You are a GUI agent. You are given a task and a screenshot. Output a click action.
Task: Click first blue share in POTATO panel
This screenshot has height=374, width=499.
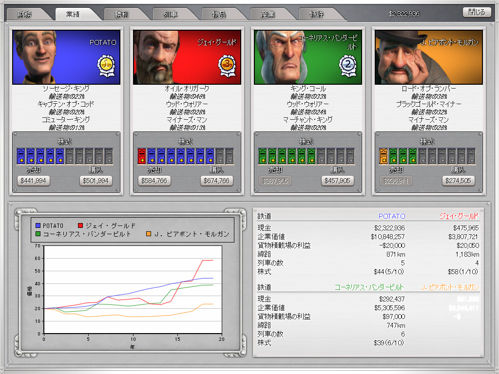point(20,156)
